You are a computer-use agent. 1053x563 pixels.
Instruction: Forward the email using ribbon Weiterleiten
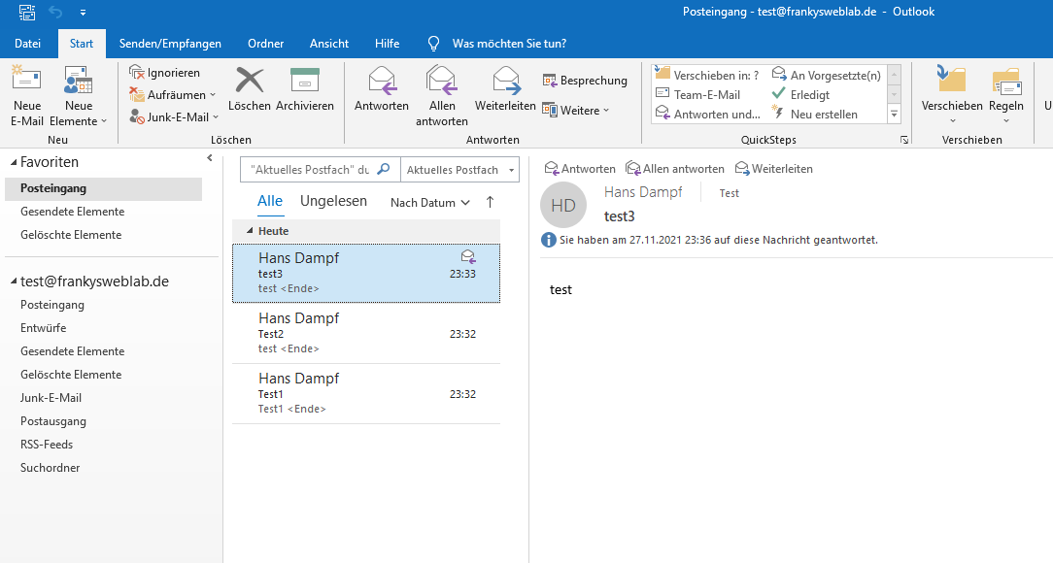(x=505, y=82)
